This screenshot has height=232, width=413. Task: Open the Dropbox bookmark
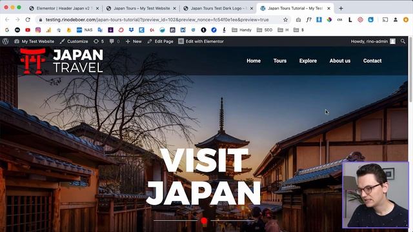(x=131, y=30)
